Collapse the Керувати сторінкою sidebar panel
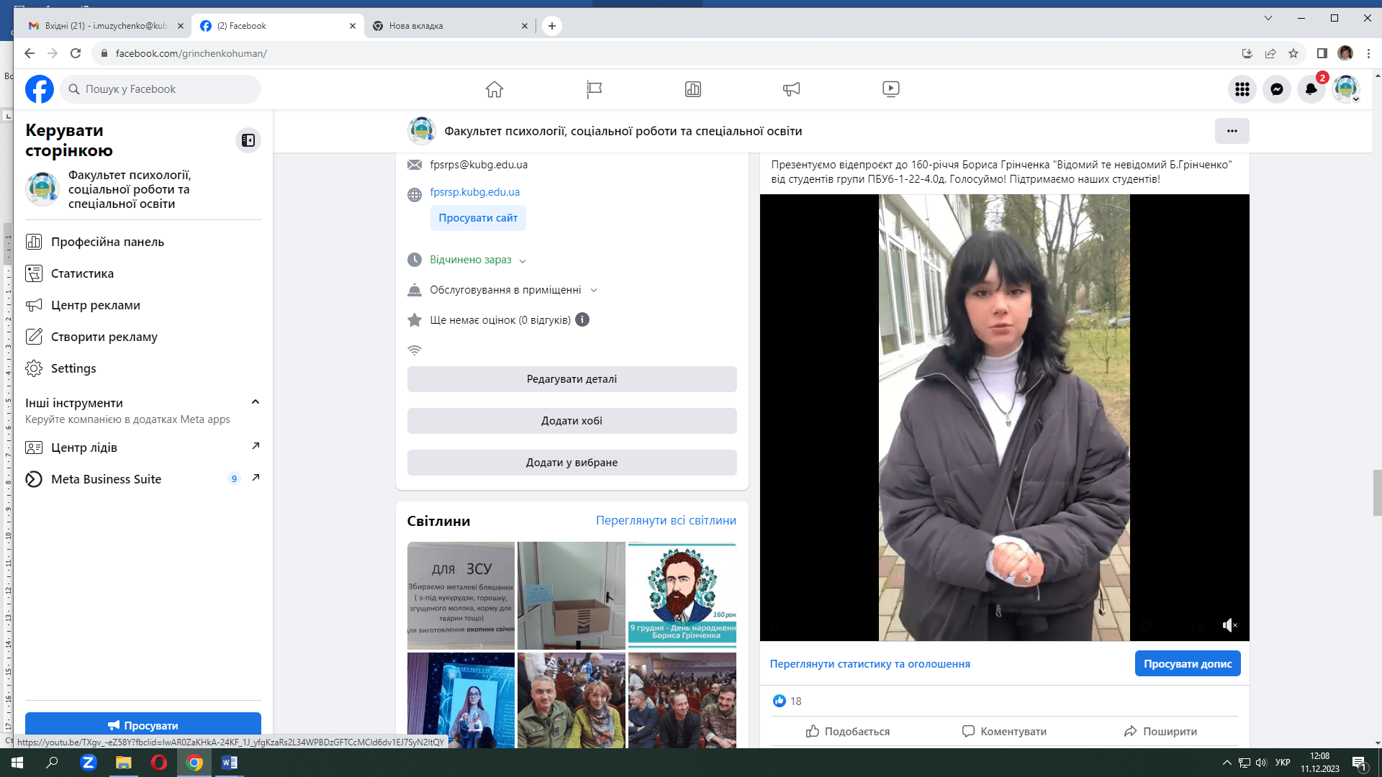This screenshot has height=777, width=1382. point(248,140)
